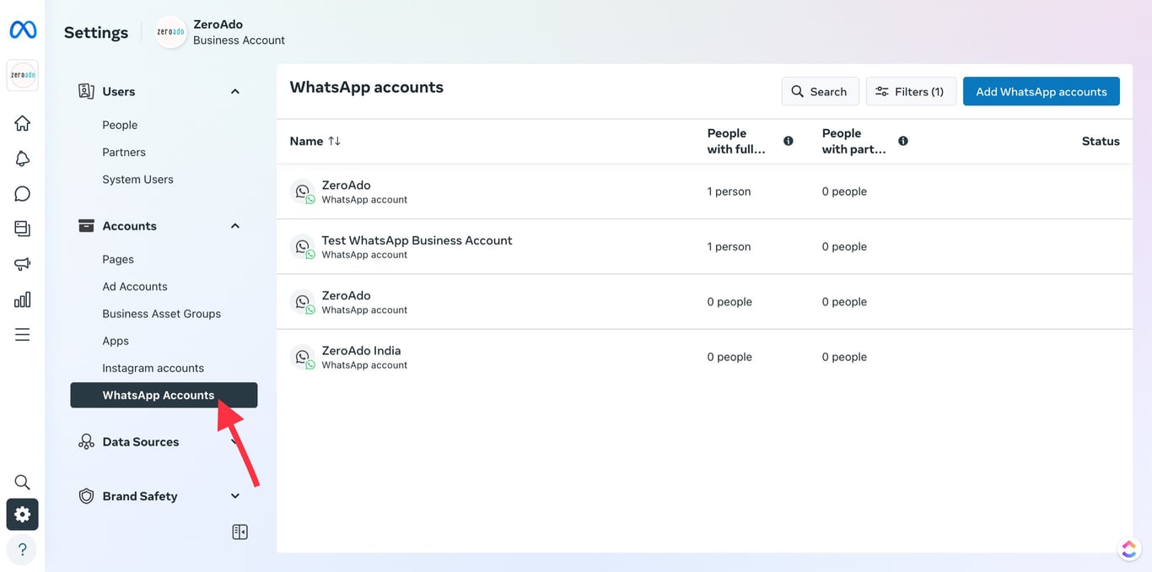Expand the Brand Safety section
Image resolution: width=1152 pixels, height=572 pixels.
[x=234, y=496]
